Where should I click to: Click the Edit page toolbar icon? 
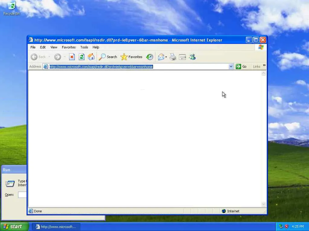click(x=183, y=57)
